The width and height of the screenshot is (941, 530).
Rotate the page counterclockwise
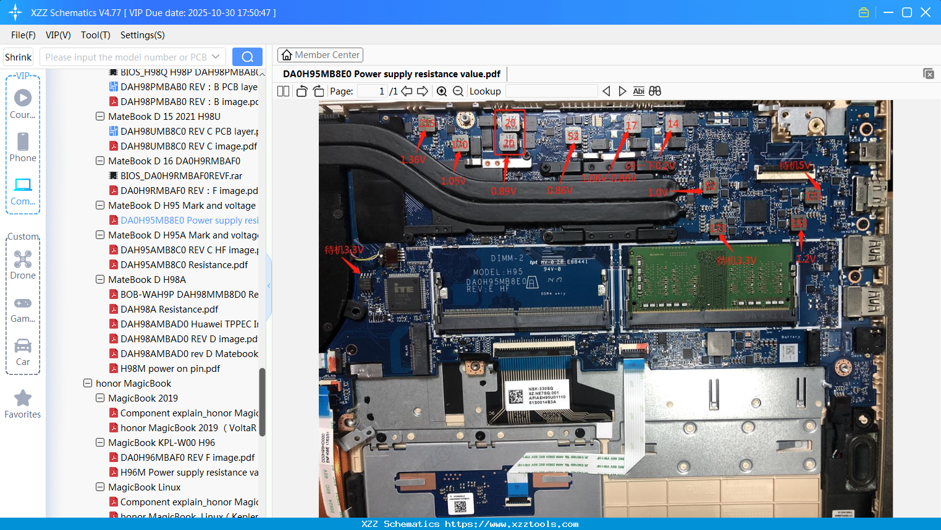(x=302, y=91)
